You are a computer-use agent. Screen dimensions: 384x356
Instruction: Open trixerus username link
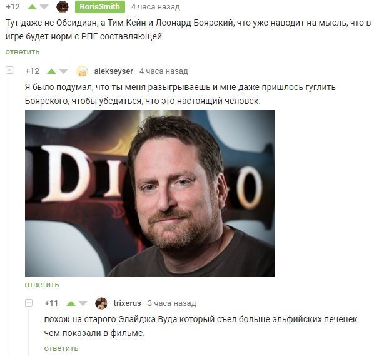[x=127, y=303]
